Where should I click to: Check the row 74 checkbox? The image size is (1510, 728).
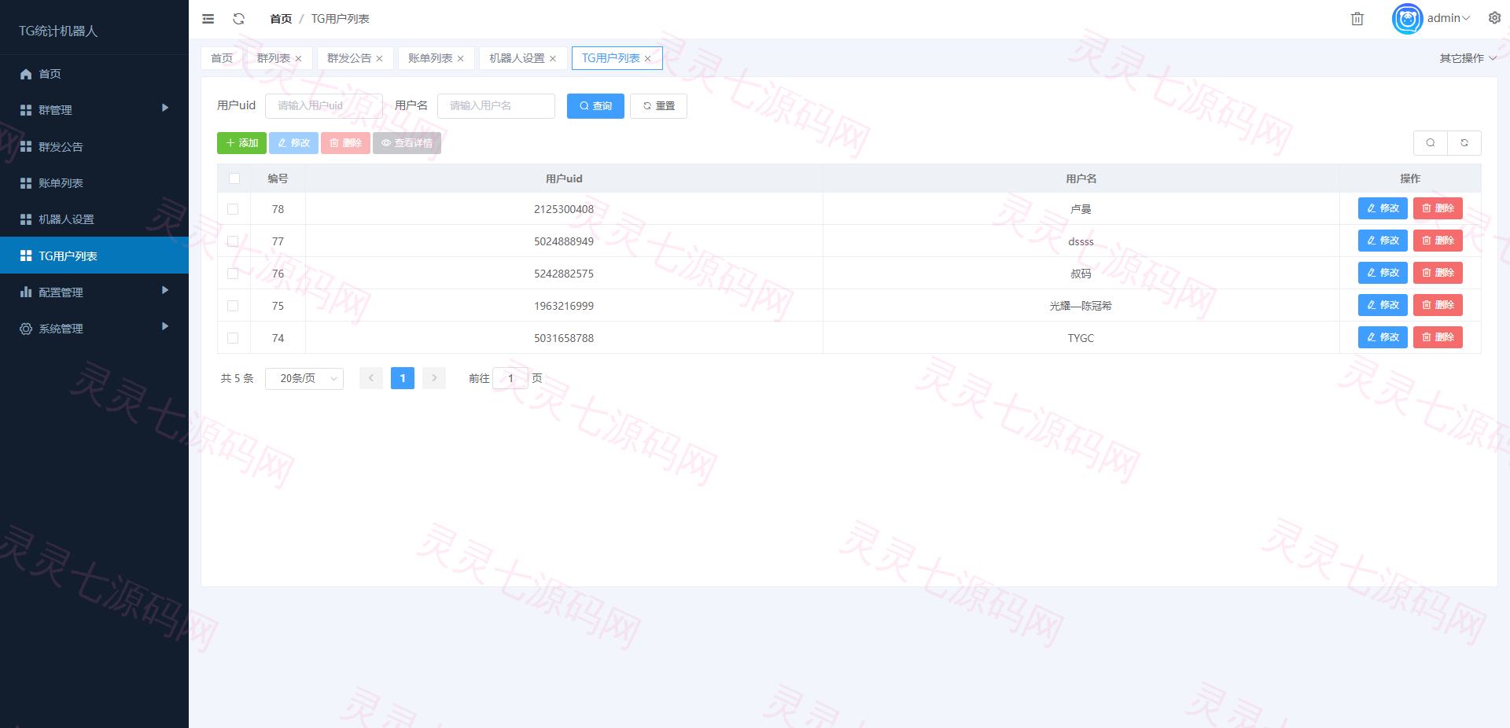tap(233, 338)
